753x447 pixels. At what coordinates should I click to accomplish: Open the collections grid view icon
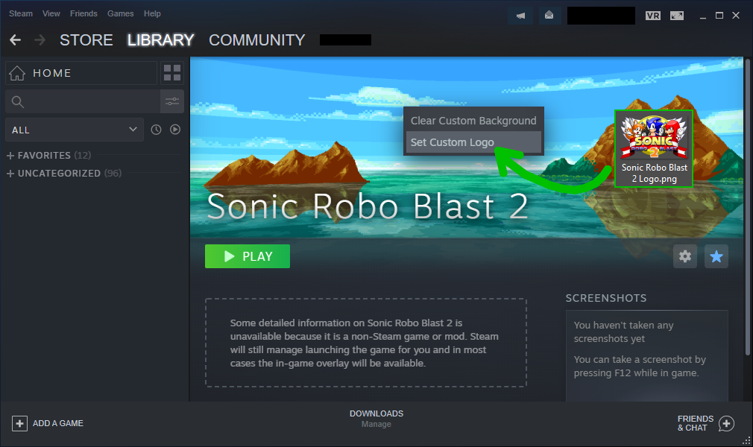[x=172, y=73]
